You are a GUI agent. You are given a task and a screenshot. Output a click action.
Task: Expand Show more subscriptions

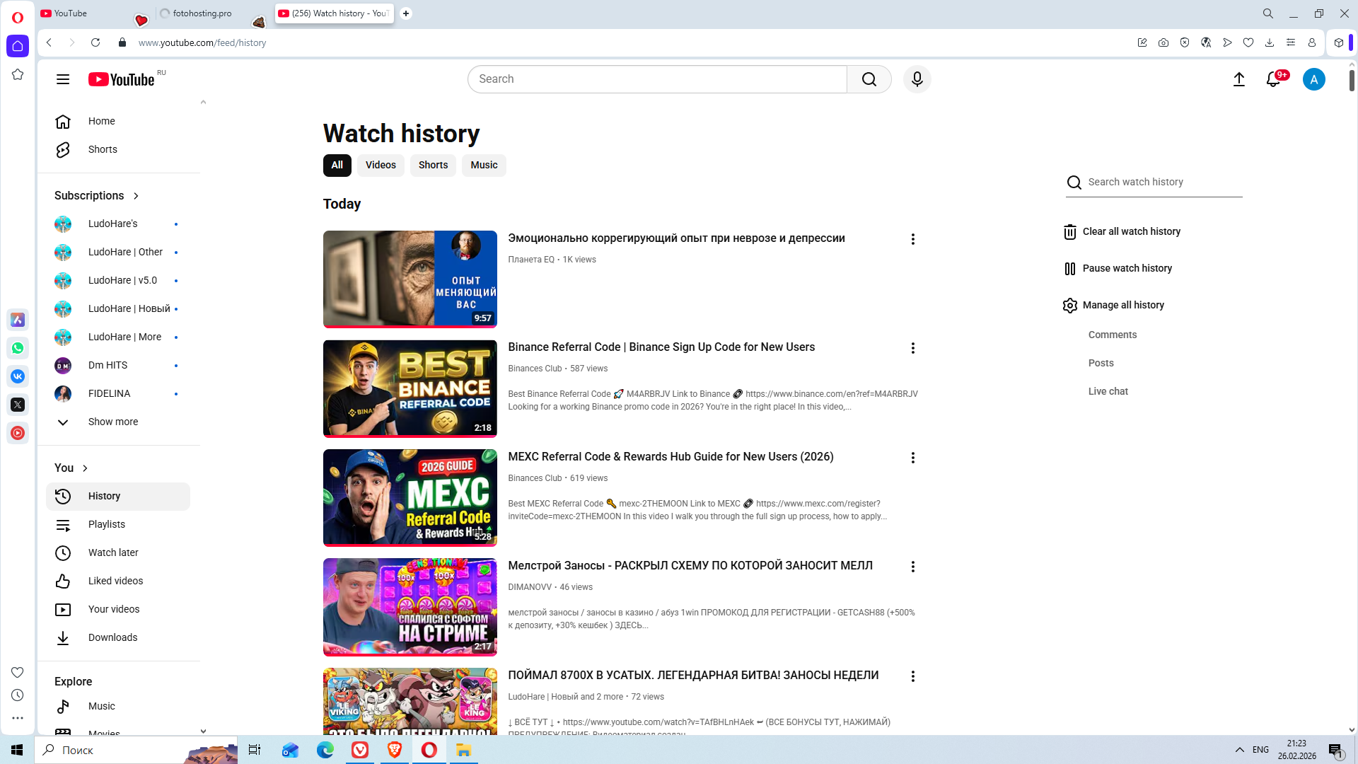[112, 422]
